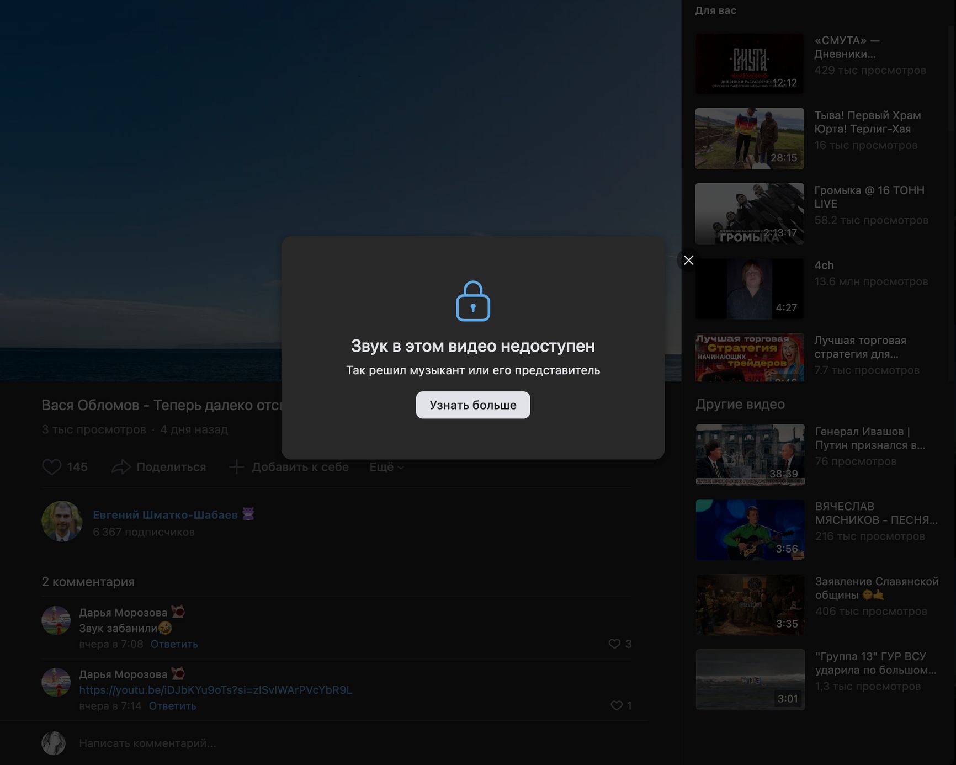Screen dimensions: 956x765
Task: Click "Ответить" under the 7:14 comment
Action: coord(172,706)
